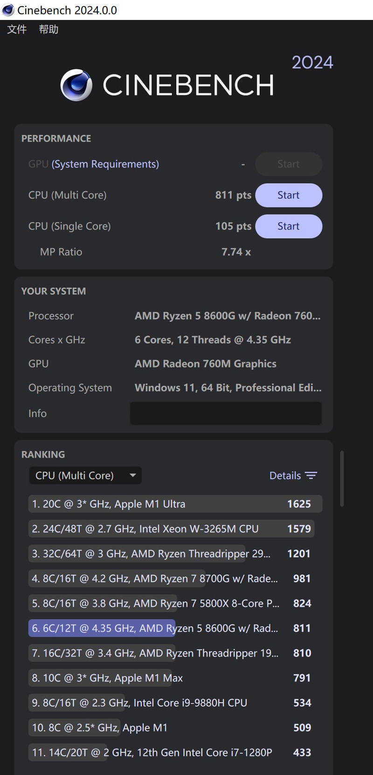Click the Details label next to filter icon
This screenshot has height=775, width=373.
pyautogui.click(x=285, y=475)
